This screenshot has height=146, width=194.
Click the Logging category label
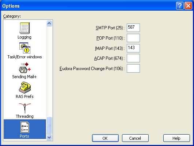24,37
